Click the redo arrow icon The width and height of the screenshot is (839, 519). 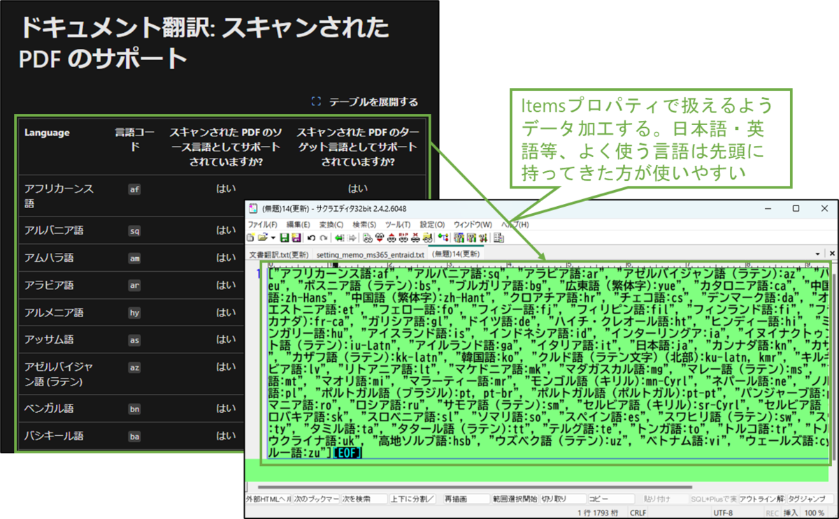(x=324, y=237)
